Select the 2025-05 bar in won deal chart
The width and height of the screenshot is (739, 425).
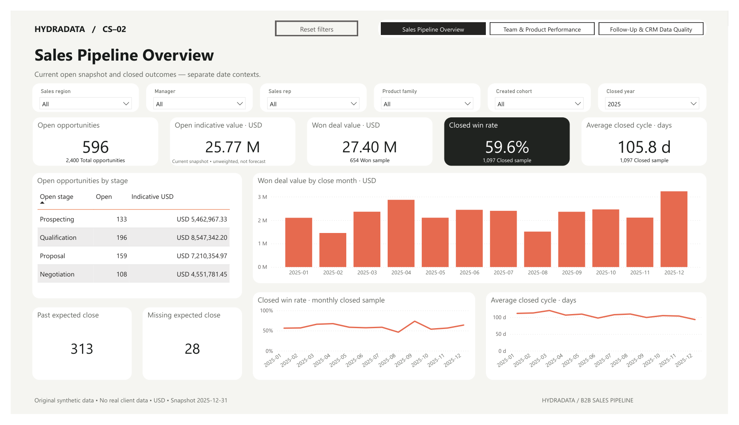pyautogui.click(x=435, y=242)
